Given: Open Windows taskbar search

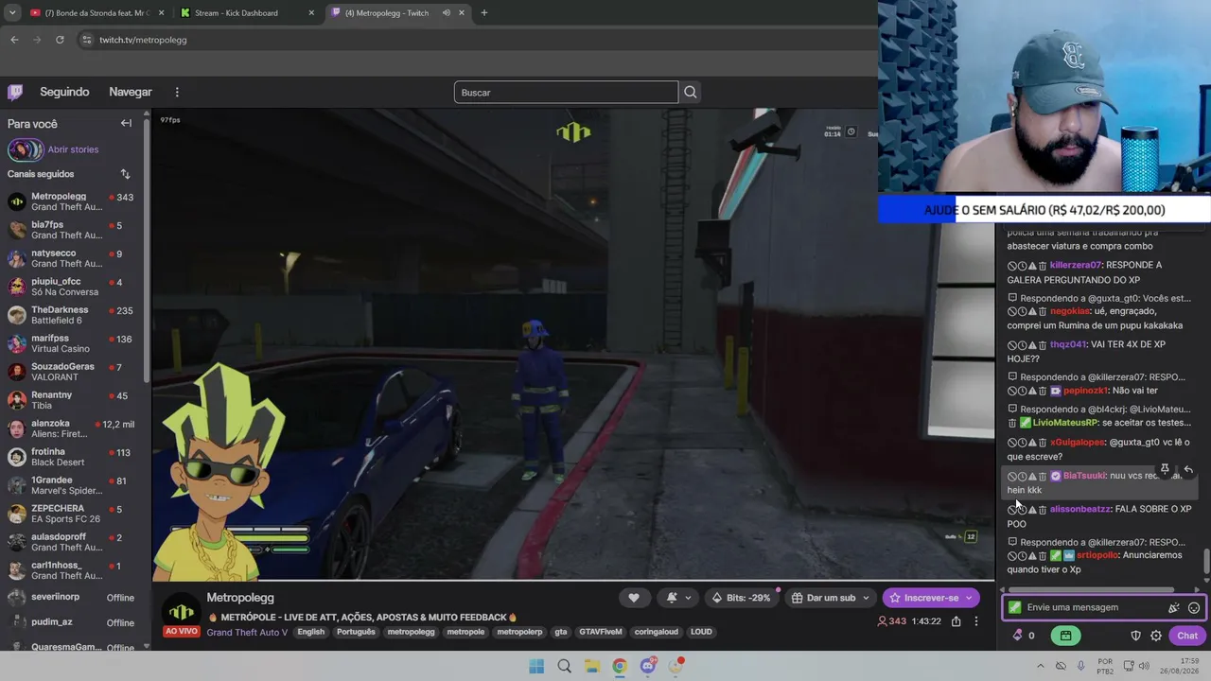Looking at the screenshot, I should [564, 666].
